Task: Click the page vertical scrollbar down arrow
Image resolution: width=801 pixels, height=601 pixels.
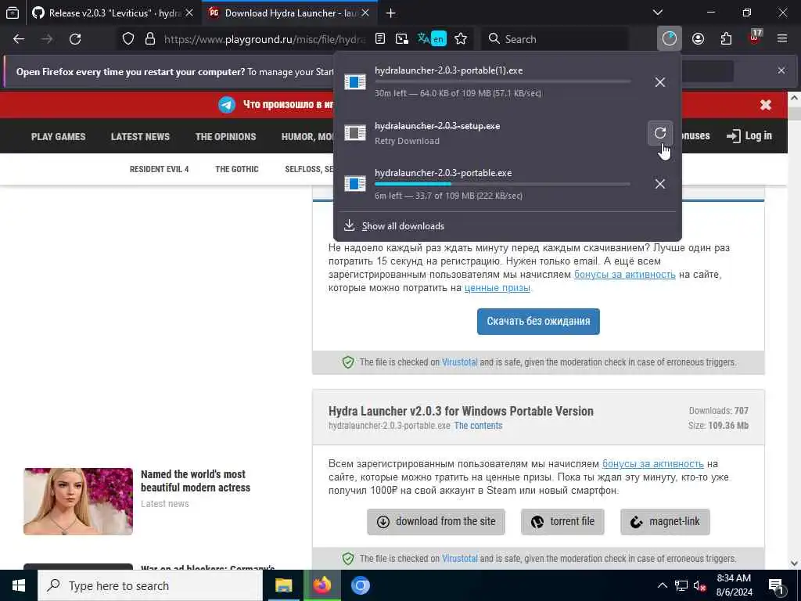Action: [794, 563]
